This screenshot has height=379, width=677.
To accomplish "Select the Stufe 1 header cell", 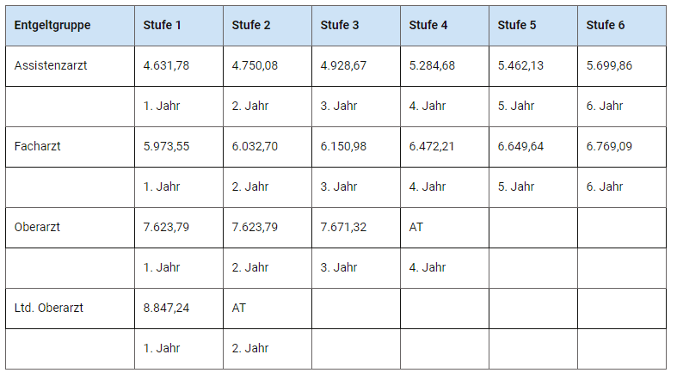I will 163,25.
